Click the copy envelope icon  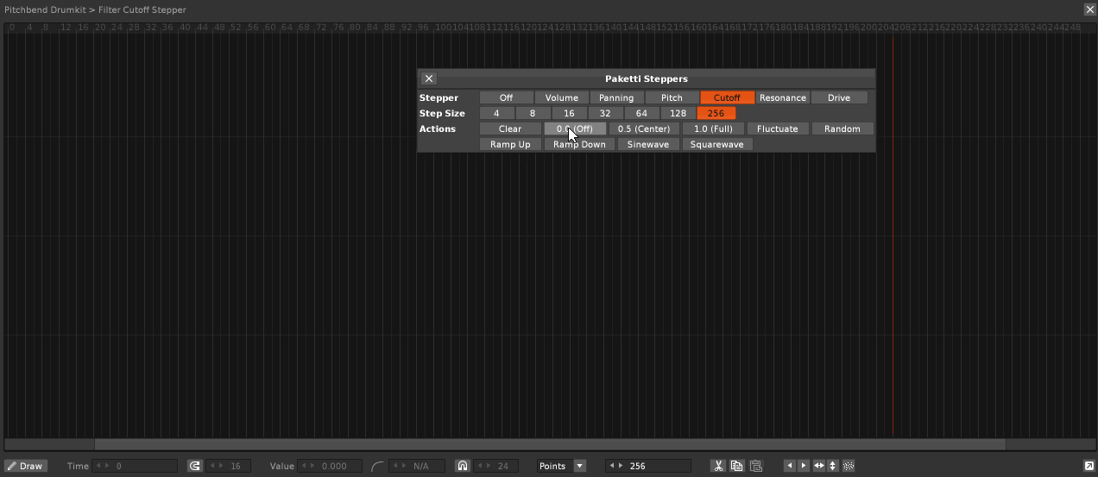tap(736, 466)
